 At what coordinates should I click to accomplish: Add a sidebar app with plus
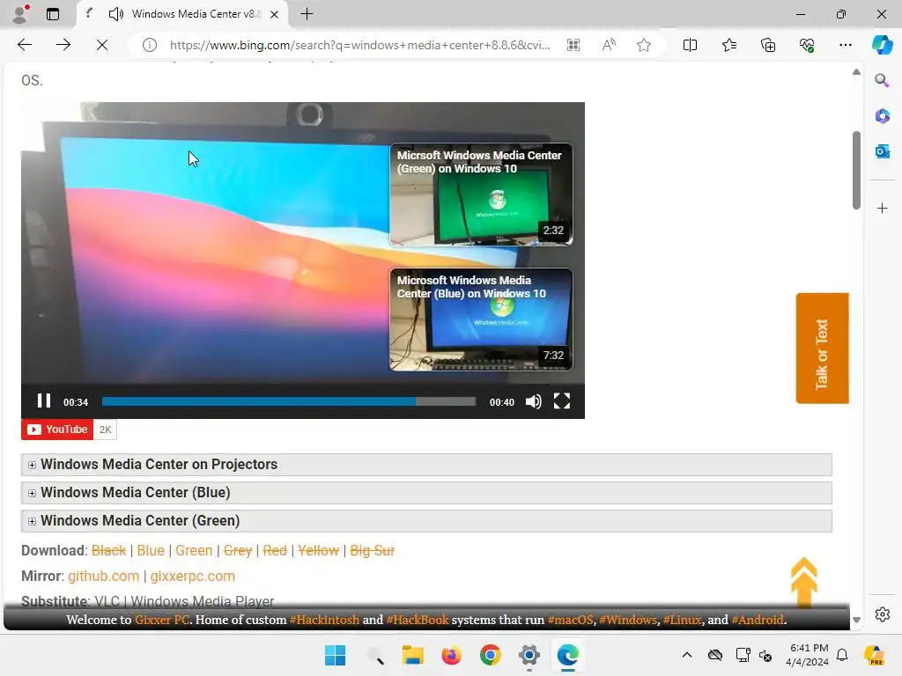(x=882, y=208)
